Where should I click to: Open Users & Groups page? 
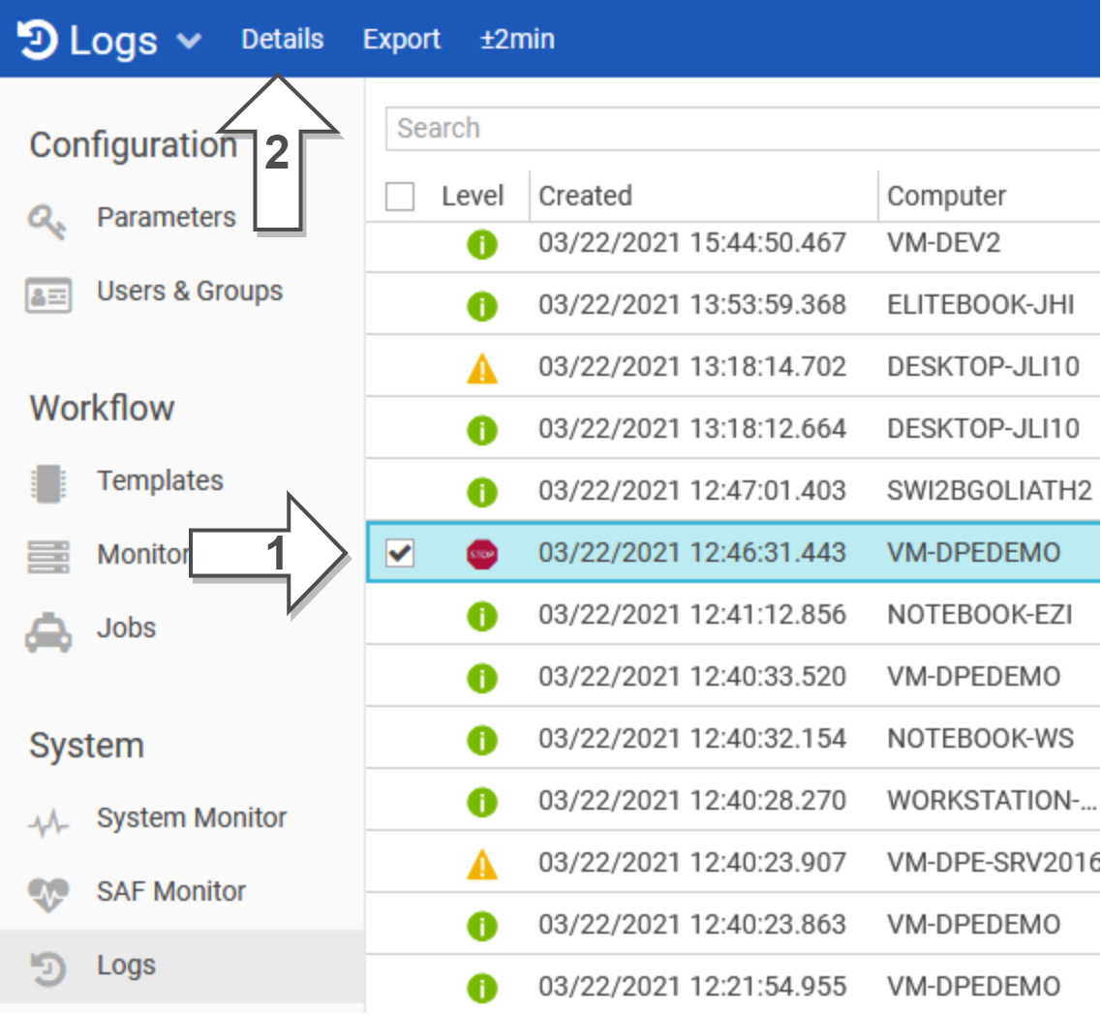189,292
